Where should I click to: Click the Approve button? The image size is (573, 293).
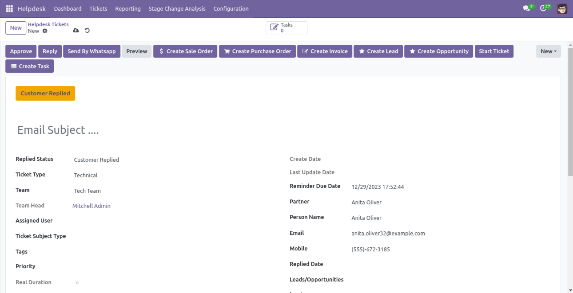[x=21, y=51]
